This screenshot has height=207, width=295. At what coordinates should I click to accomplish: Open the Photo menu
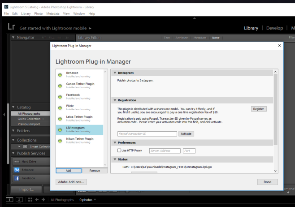tap(39, 13)
